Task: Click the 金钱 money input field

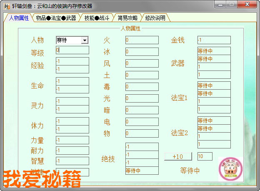Action: (214, 40)
